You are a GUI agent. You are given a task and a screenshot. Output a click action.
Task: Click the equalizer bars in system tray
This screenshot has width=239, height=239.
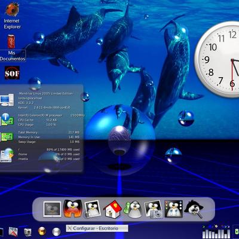pyautogui.click(x=216, y=234)
